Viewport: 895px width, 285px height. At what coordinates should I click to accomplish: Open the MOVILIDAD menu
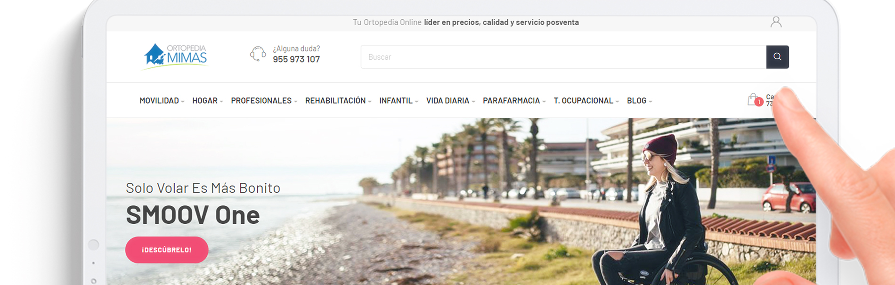pyautogui.click(x=162, y=101)
